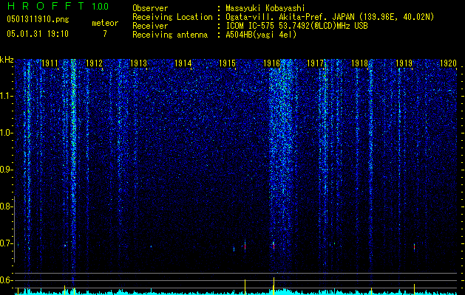The image size is (465, 295).
Task: Click the HROFFT title text
Action: [46, 6]
